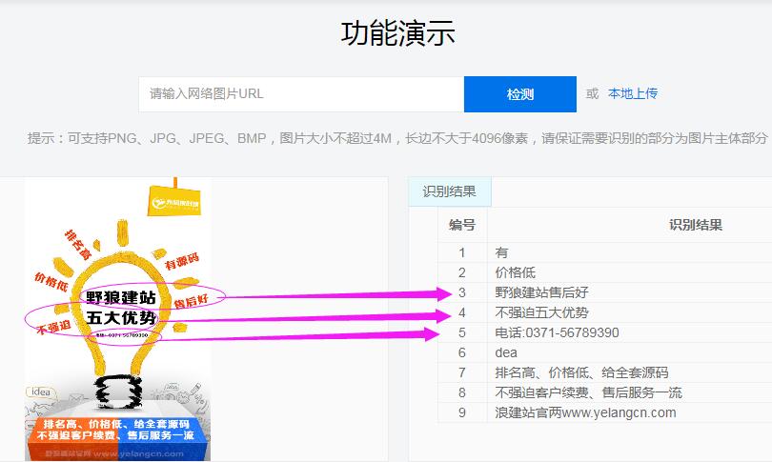Viewport: 772px width, 462px height.
Task: Select result 排名高、价格低、给全套源码
Action: (x=581, y=372)
